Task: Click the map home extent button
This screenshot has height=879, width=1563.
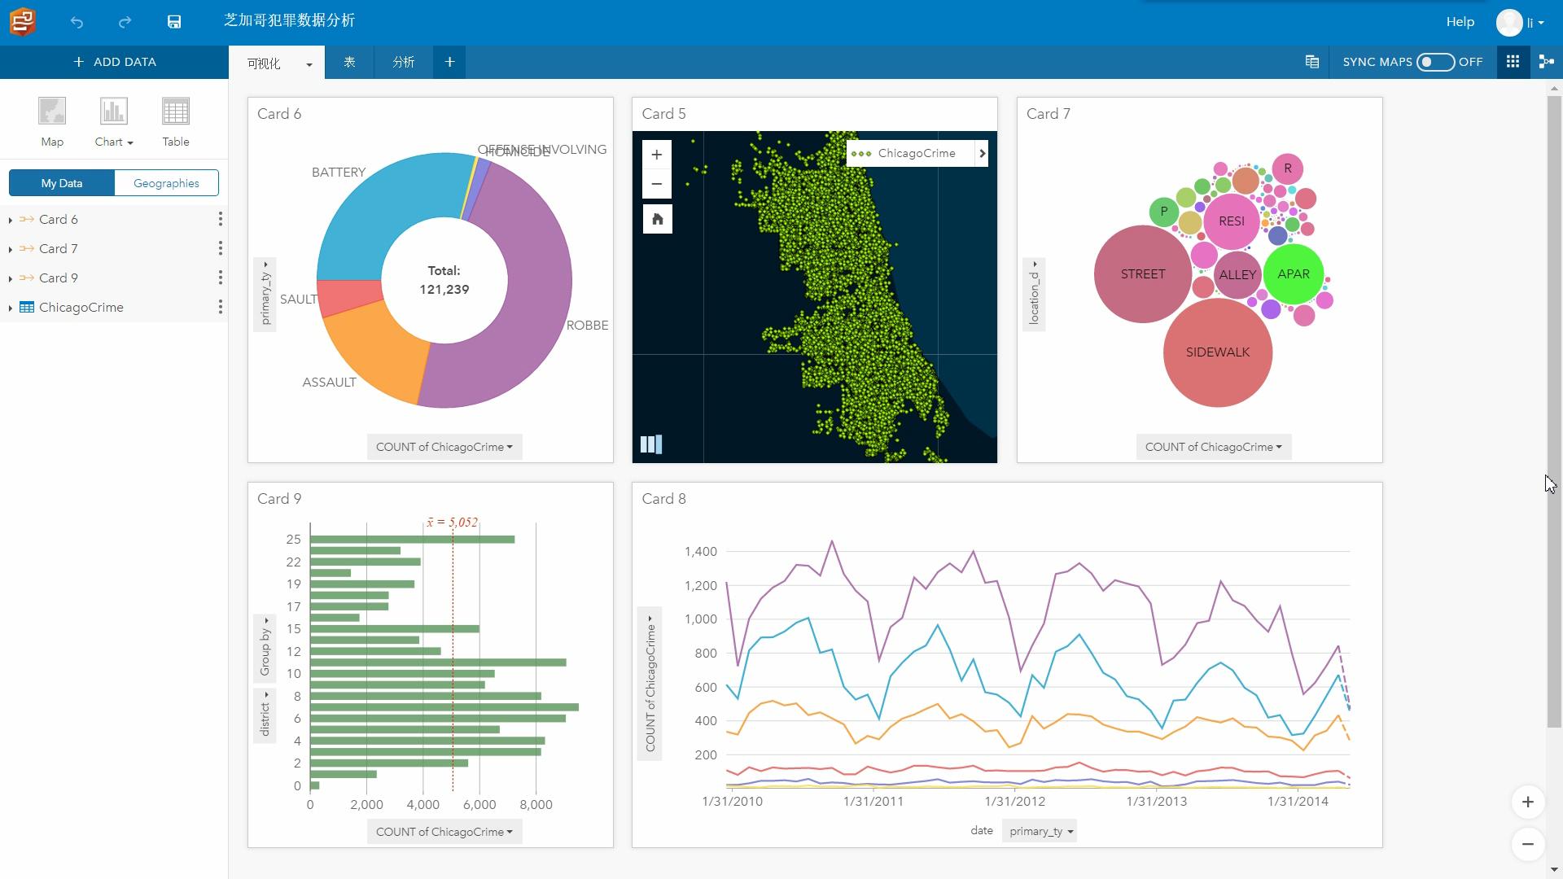Action: point(657,219)
